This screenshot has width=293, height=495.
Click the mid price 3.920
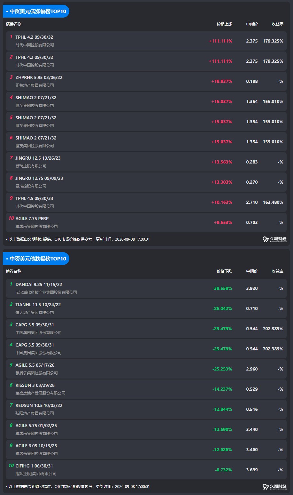tap(252, 288)
